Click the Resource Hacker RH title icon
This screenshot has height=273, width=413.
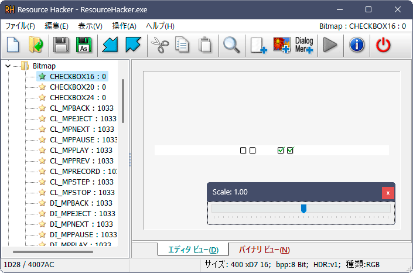point(10,10)
